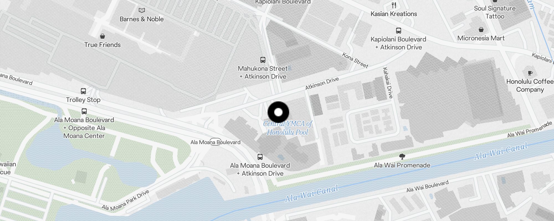This screenshot has width=554, height=221.
Task: Click the Kona Street road label
Action: coord(355,60)
